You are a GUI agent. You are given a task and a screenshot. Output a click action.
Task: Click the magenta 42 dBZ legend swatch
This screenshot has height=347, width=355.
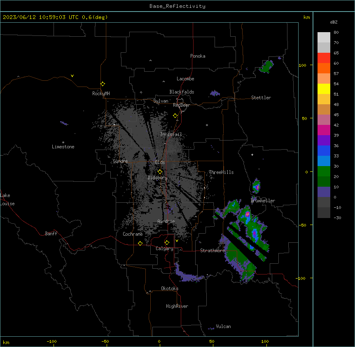pyautogui.click(x=324, y=130)
